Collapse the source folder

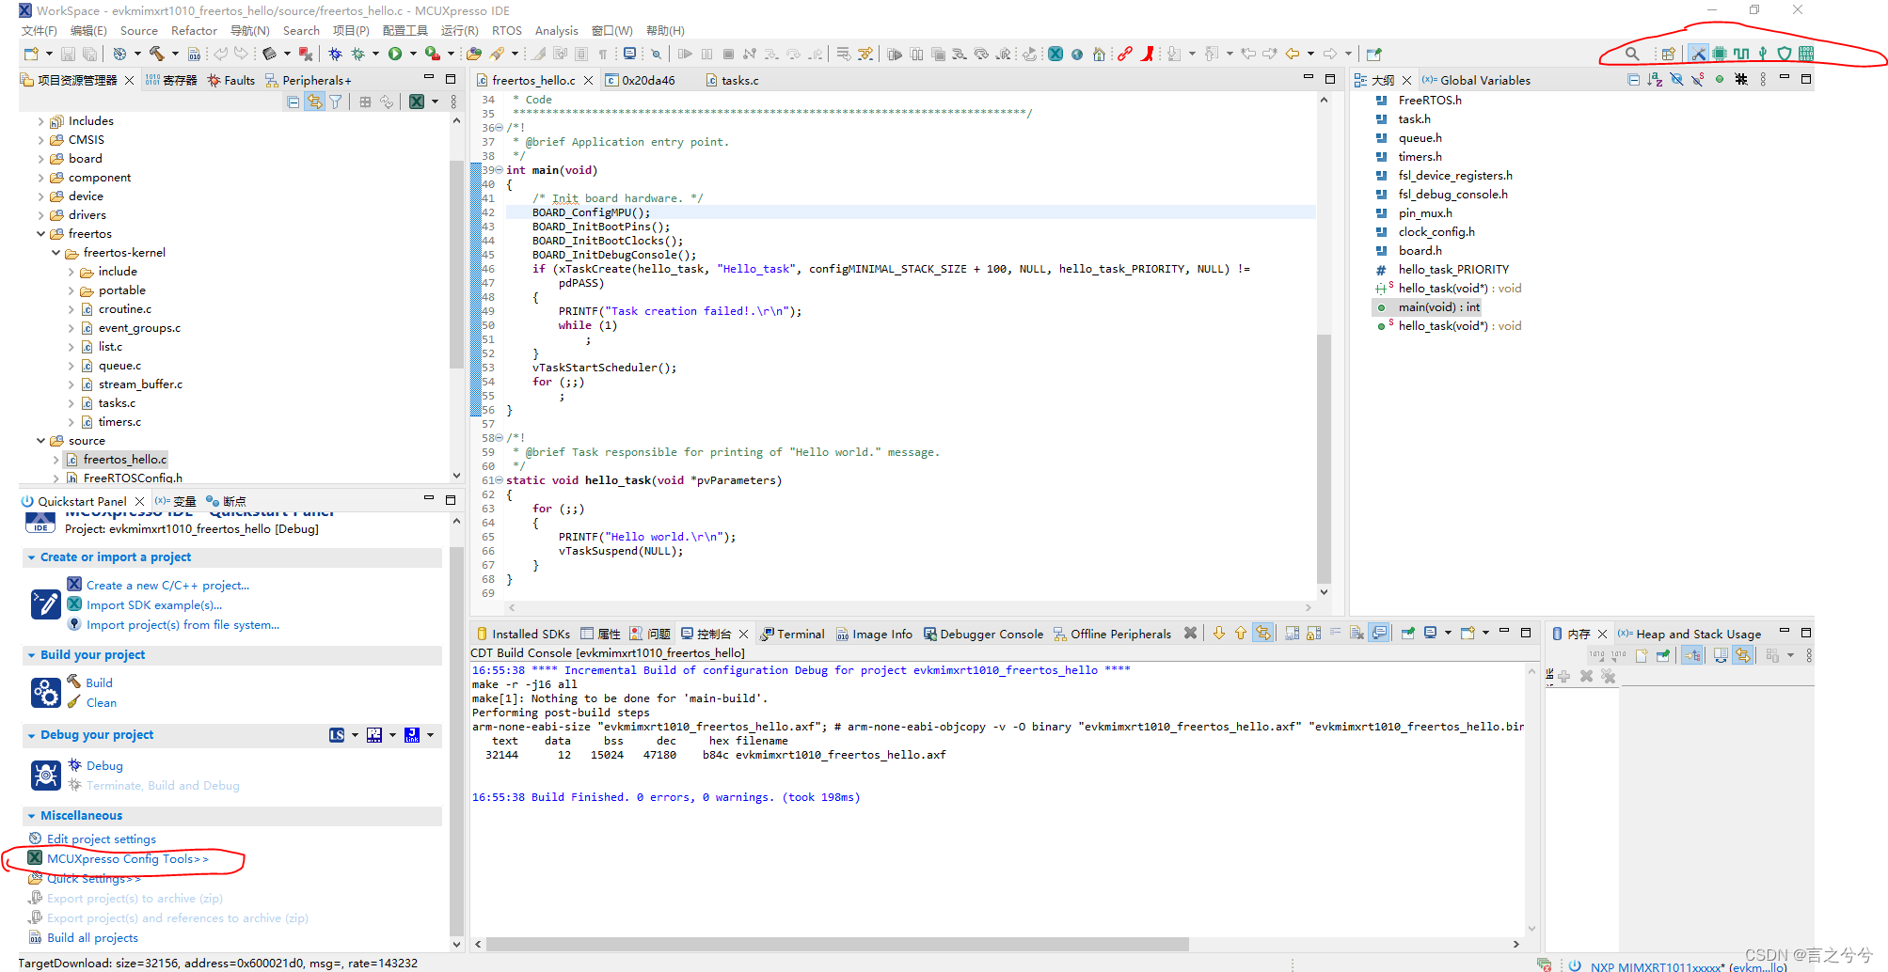coord(40,441)
